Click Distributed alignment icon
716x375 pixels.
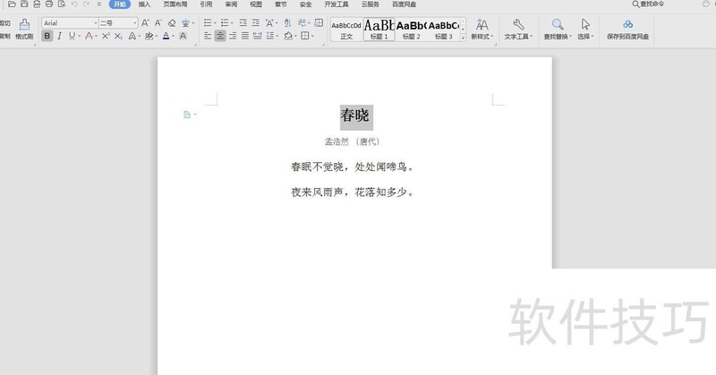(258, 36)
